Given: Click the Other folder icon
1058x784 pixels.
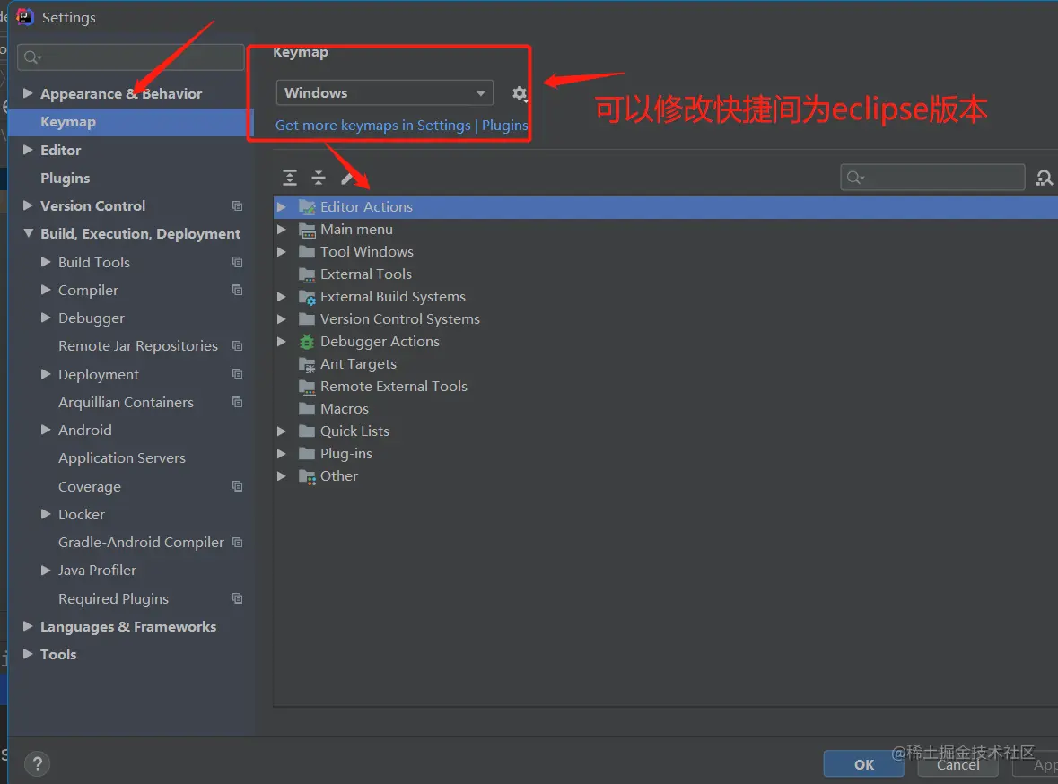Looking at the screenshot, I should [307, 476].
